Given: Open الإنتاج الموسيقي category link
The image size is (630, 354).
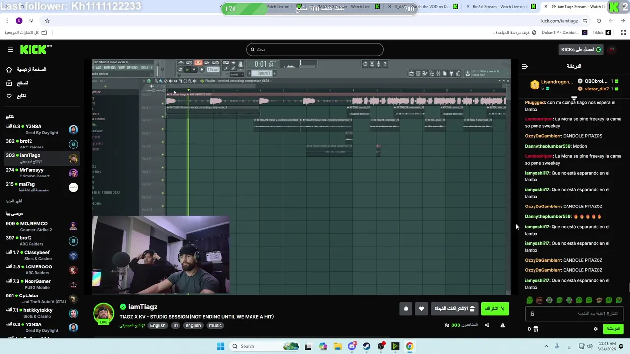Looking at the screenshot, I should pos(132,325).
